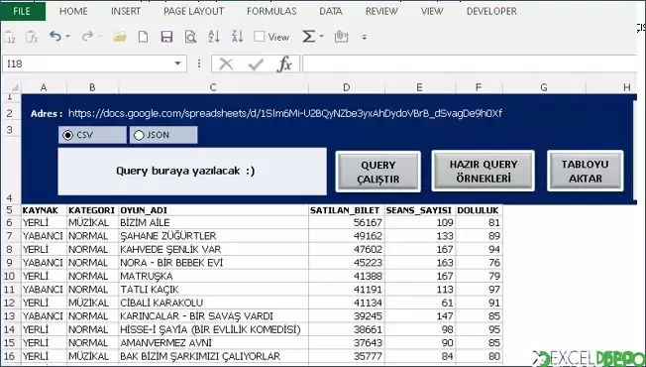Click the KAYNAK header cell
This screenshot has height=367, width=646.
44,210
